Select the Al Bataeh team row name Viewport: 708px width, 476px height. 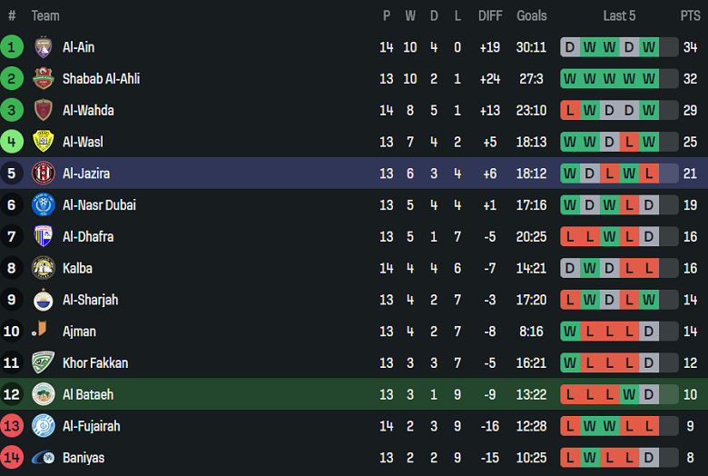[x=88, y=395]
